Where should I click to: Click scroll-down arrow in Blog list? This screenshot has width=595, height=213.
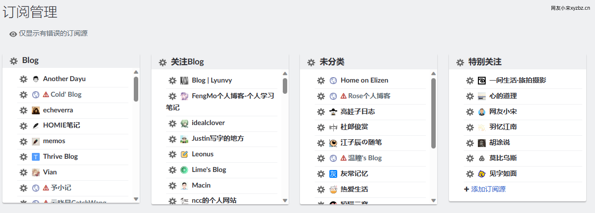tap(136, 199)
